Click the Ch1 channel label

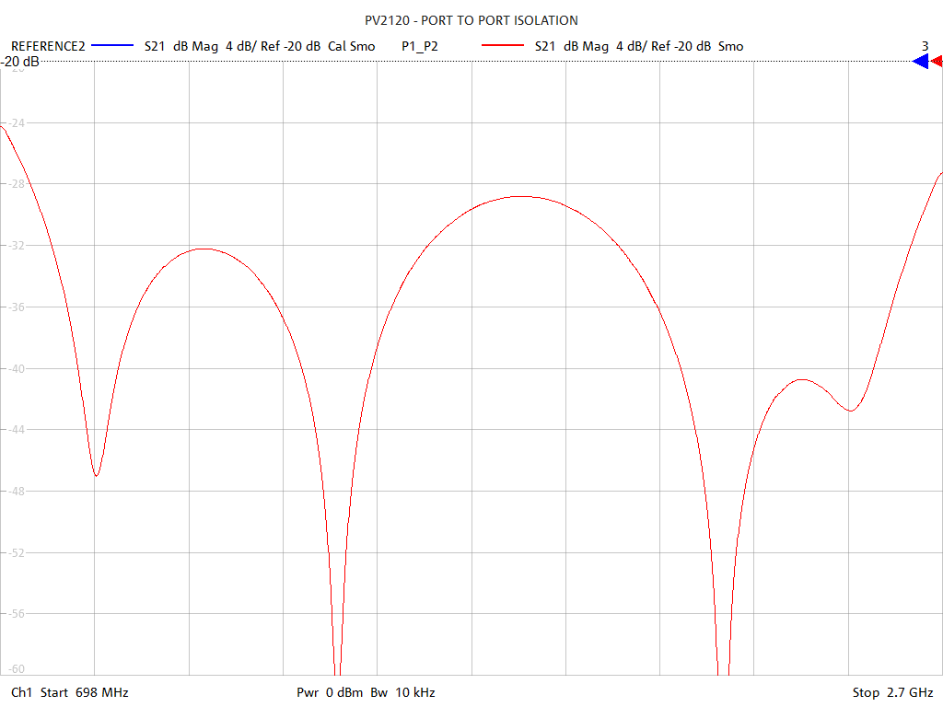21,692
